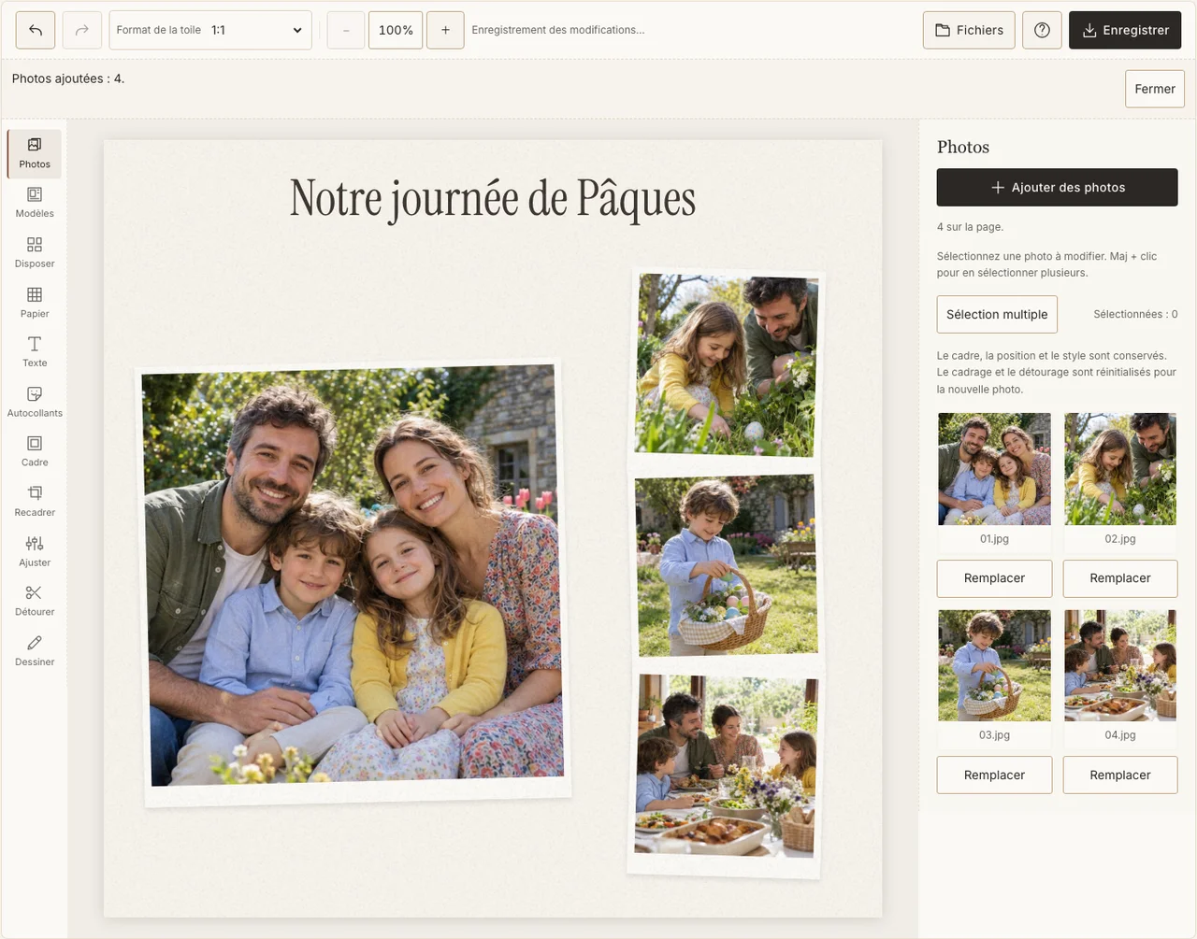Open the Autocollants stickers tool
This screenshot has height=939, width=1197.
pyautogui.click(x=35, y=403)
